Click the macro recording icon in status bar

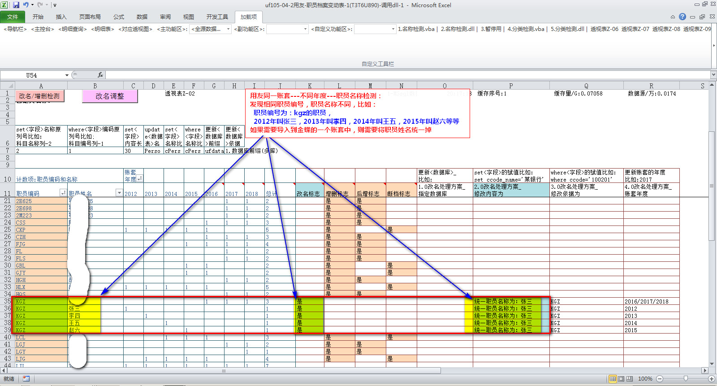point(26,379)
